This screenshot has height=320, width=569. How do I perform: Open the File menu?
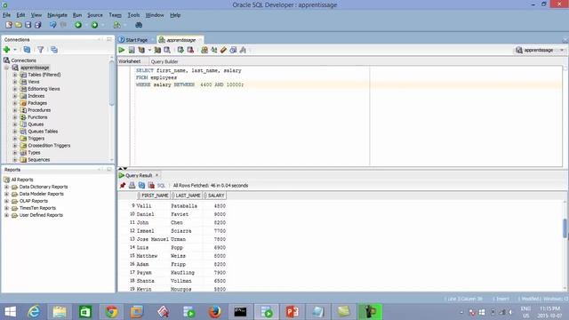(6, 15)
